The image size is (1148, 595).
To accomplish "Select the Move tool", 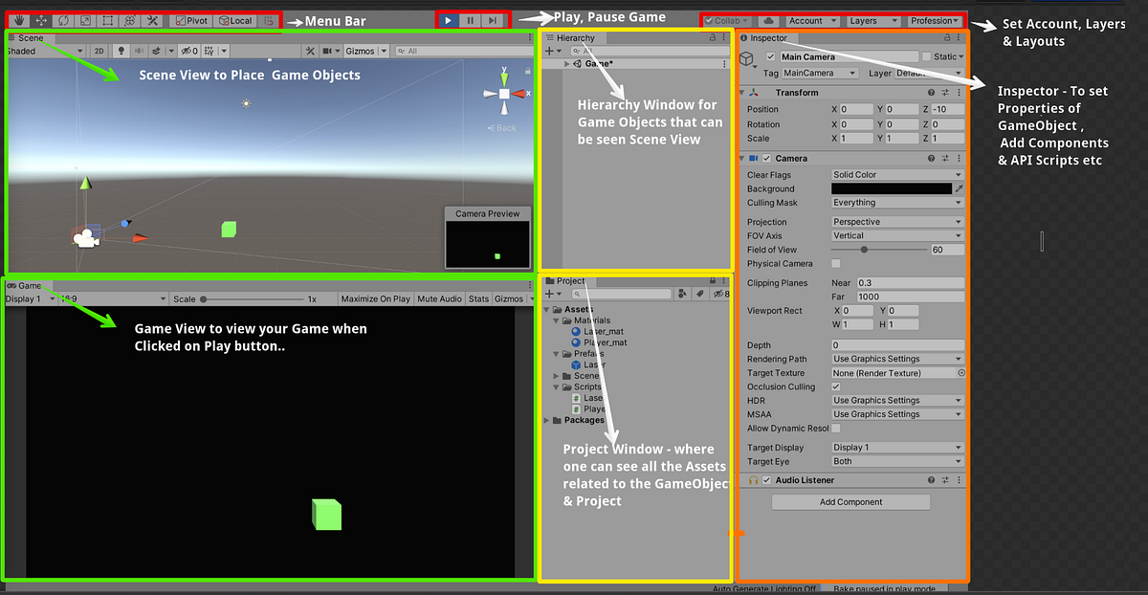I will coord(40,19).
